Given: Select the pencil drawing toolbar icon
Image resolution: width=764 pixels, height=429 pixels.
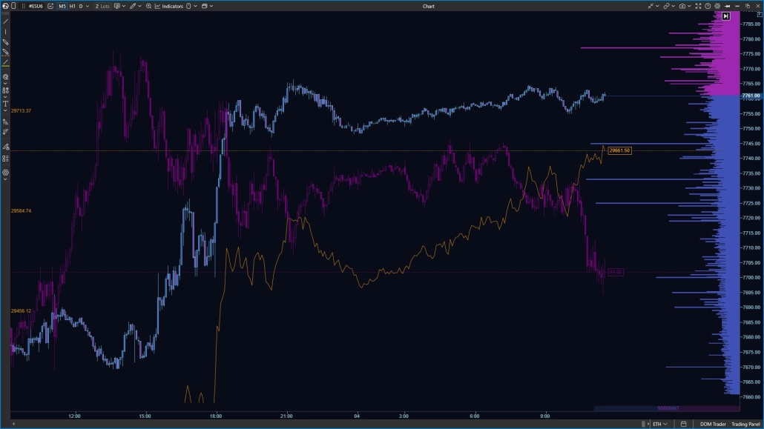Looking at the screenshot, I should pyautogui.click(x=133, y=7).
